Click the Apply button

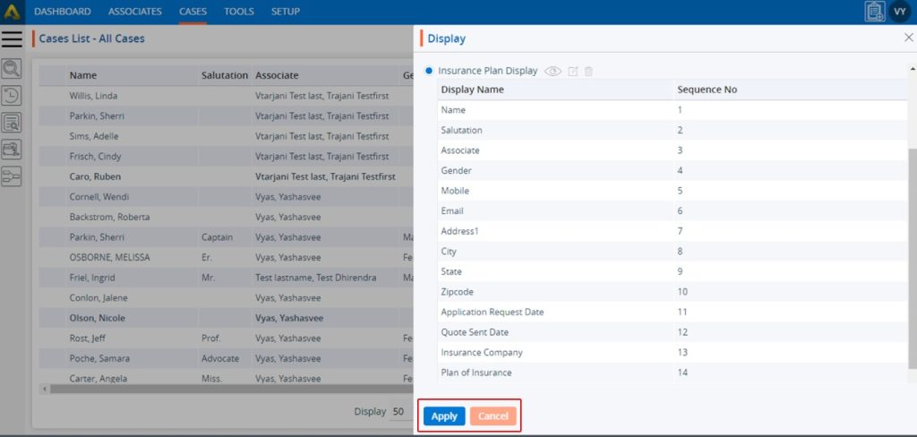(444, 416)
